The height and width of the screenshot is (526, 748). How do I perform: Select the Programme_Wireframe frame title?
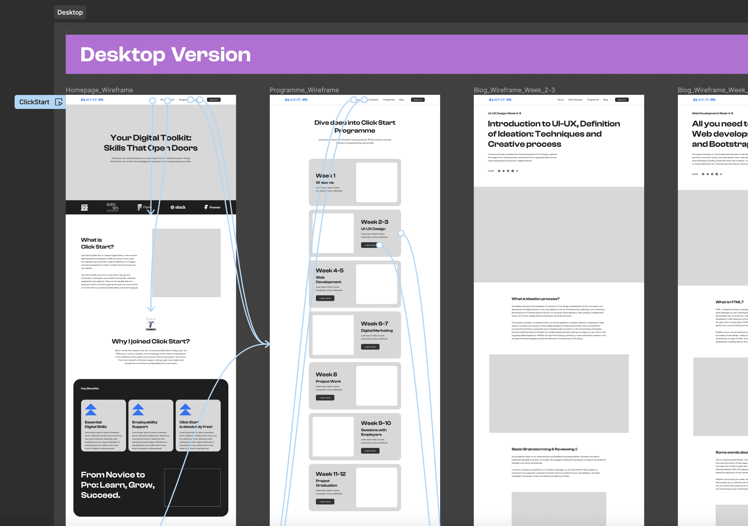coord(304,90)
